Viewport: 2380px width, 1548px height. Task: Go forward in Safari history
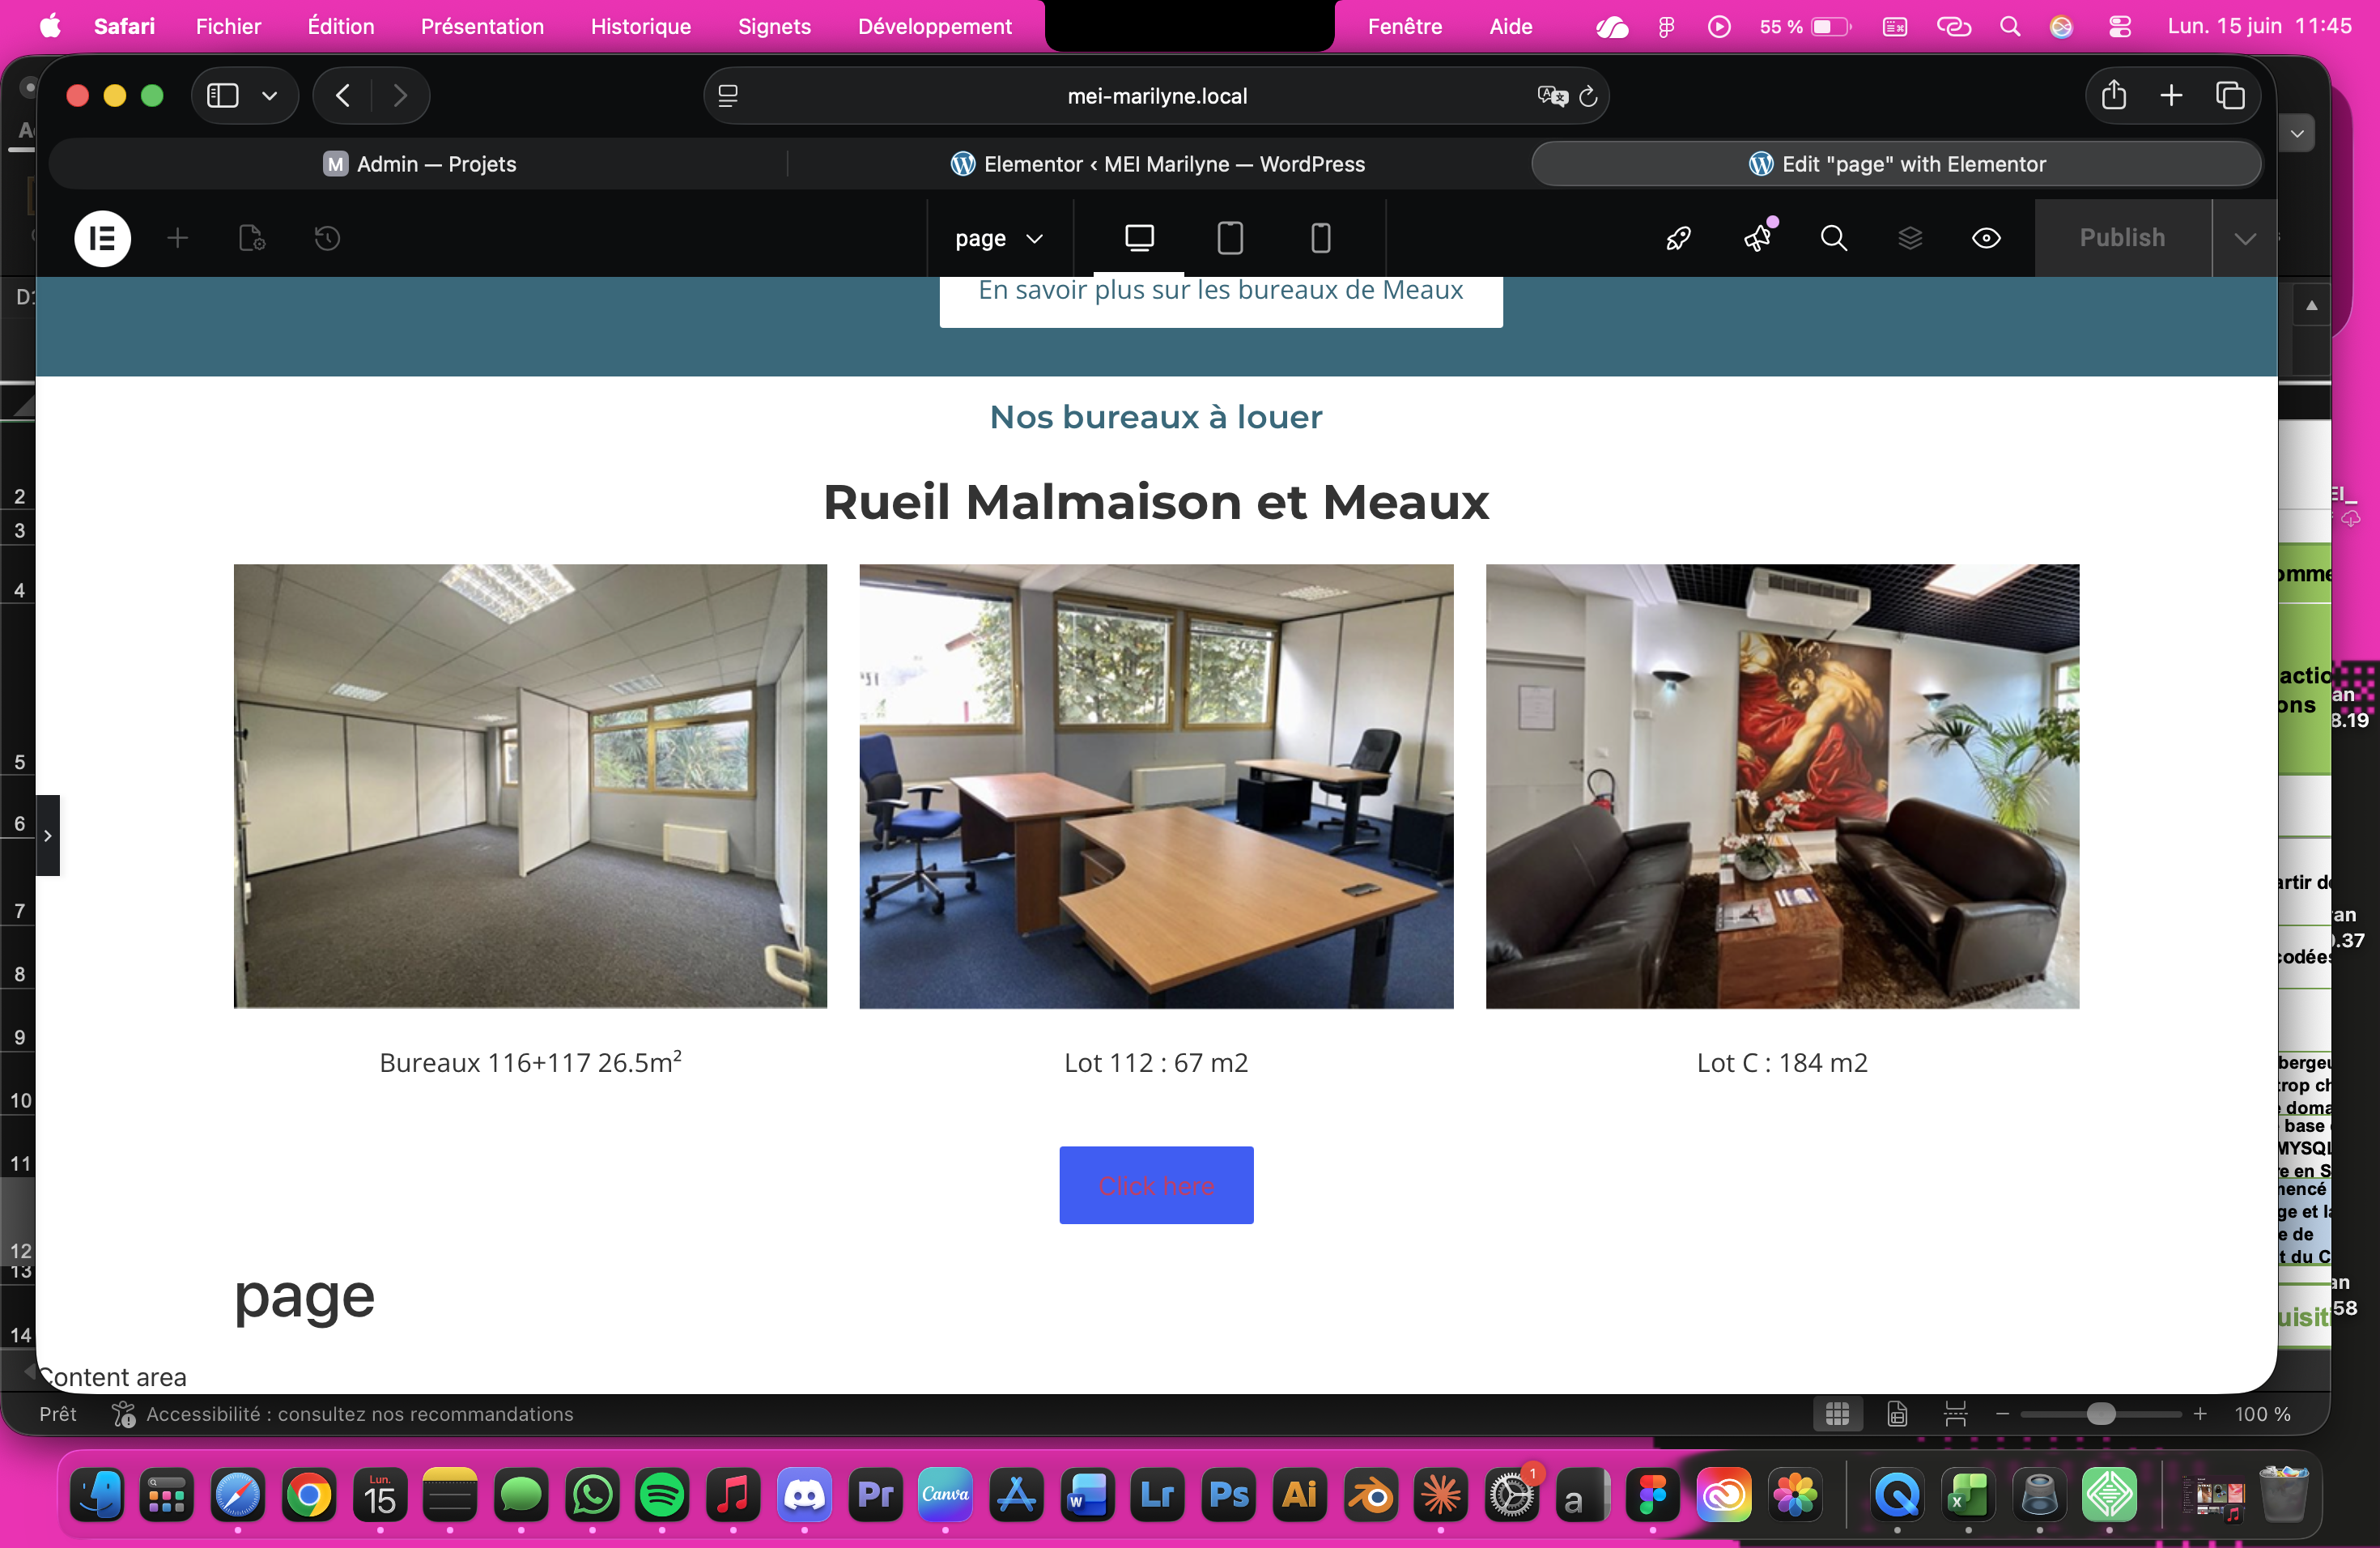pyautogui.click(x=400, y=96)
